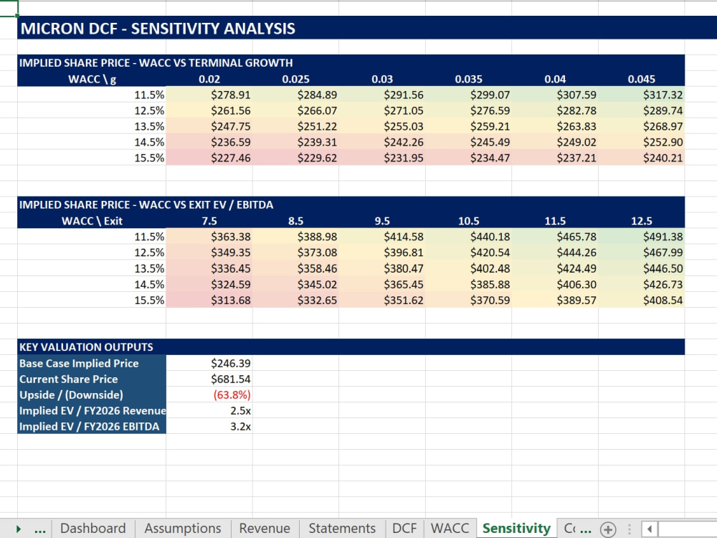Select 15.5% WACC row in exit multiple table
The width and height of the screenshot is (717, 538).
(92, 300)
